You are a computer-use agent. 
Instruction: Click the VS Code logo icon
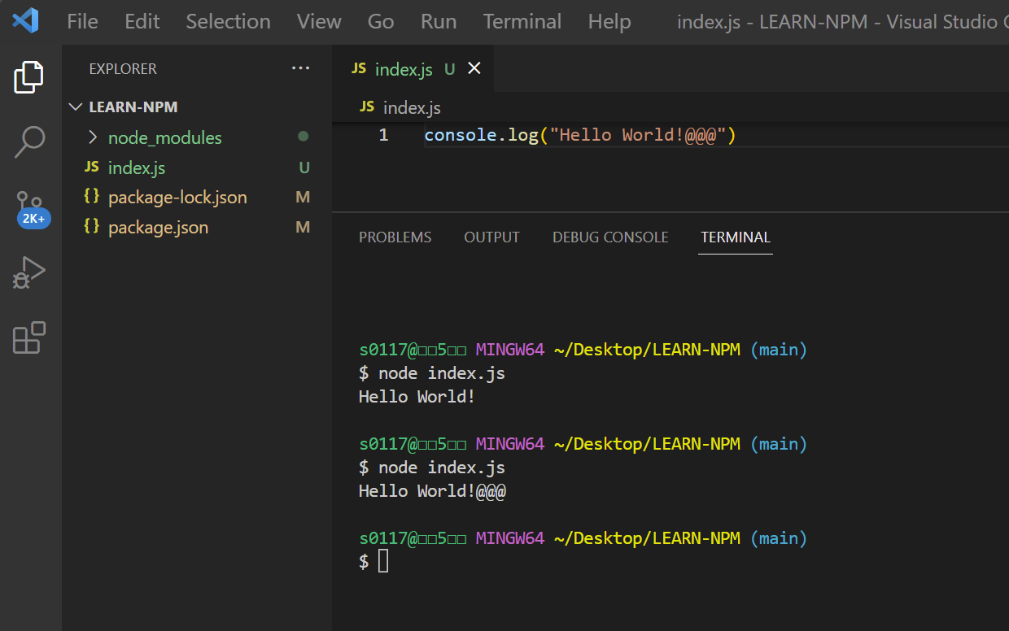point(25,20)
